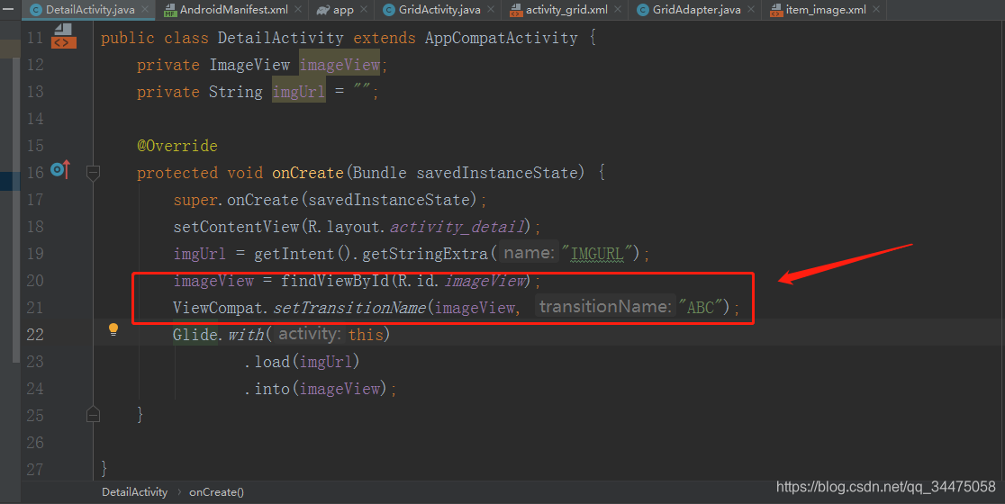Click the @Override annotation

click(177, 146)
